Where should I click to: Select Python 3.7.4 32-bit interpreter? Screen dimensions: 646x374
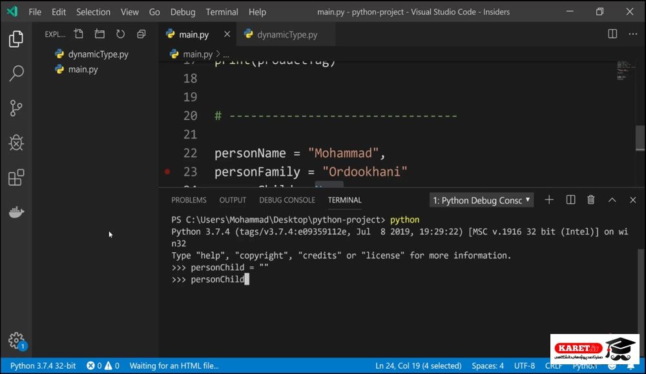click(x=43, y=366)
